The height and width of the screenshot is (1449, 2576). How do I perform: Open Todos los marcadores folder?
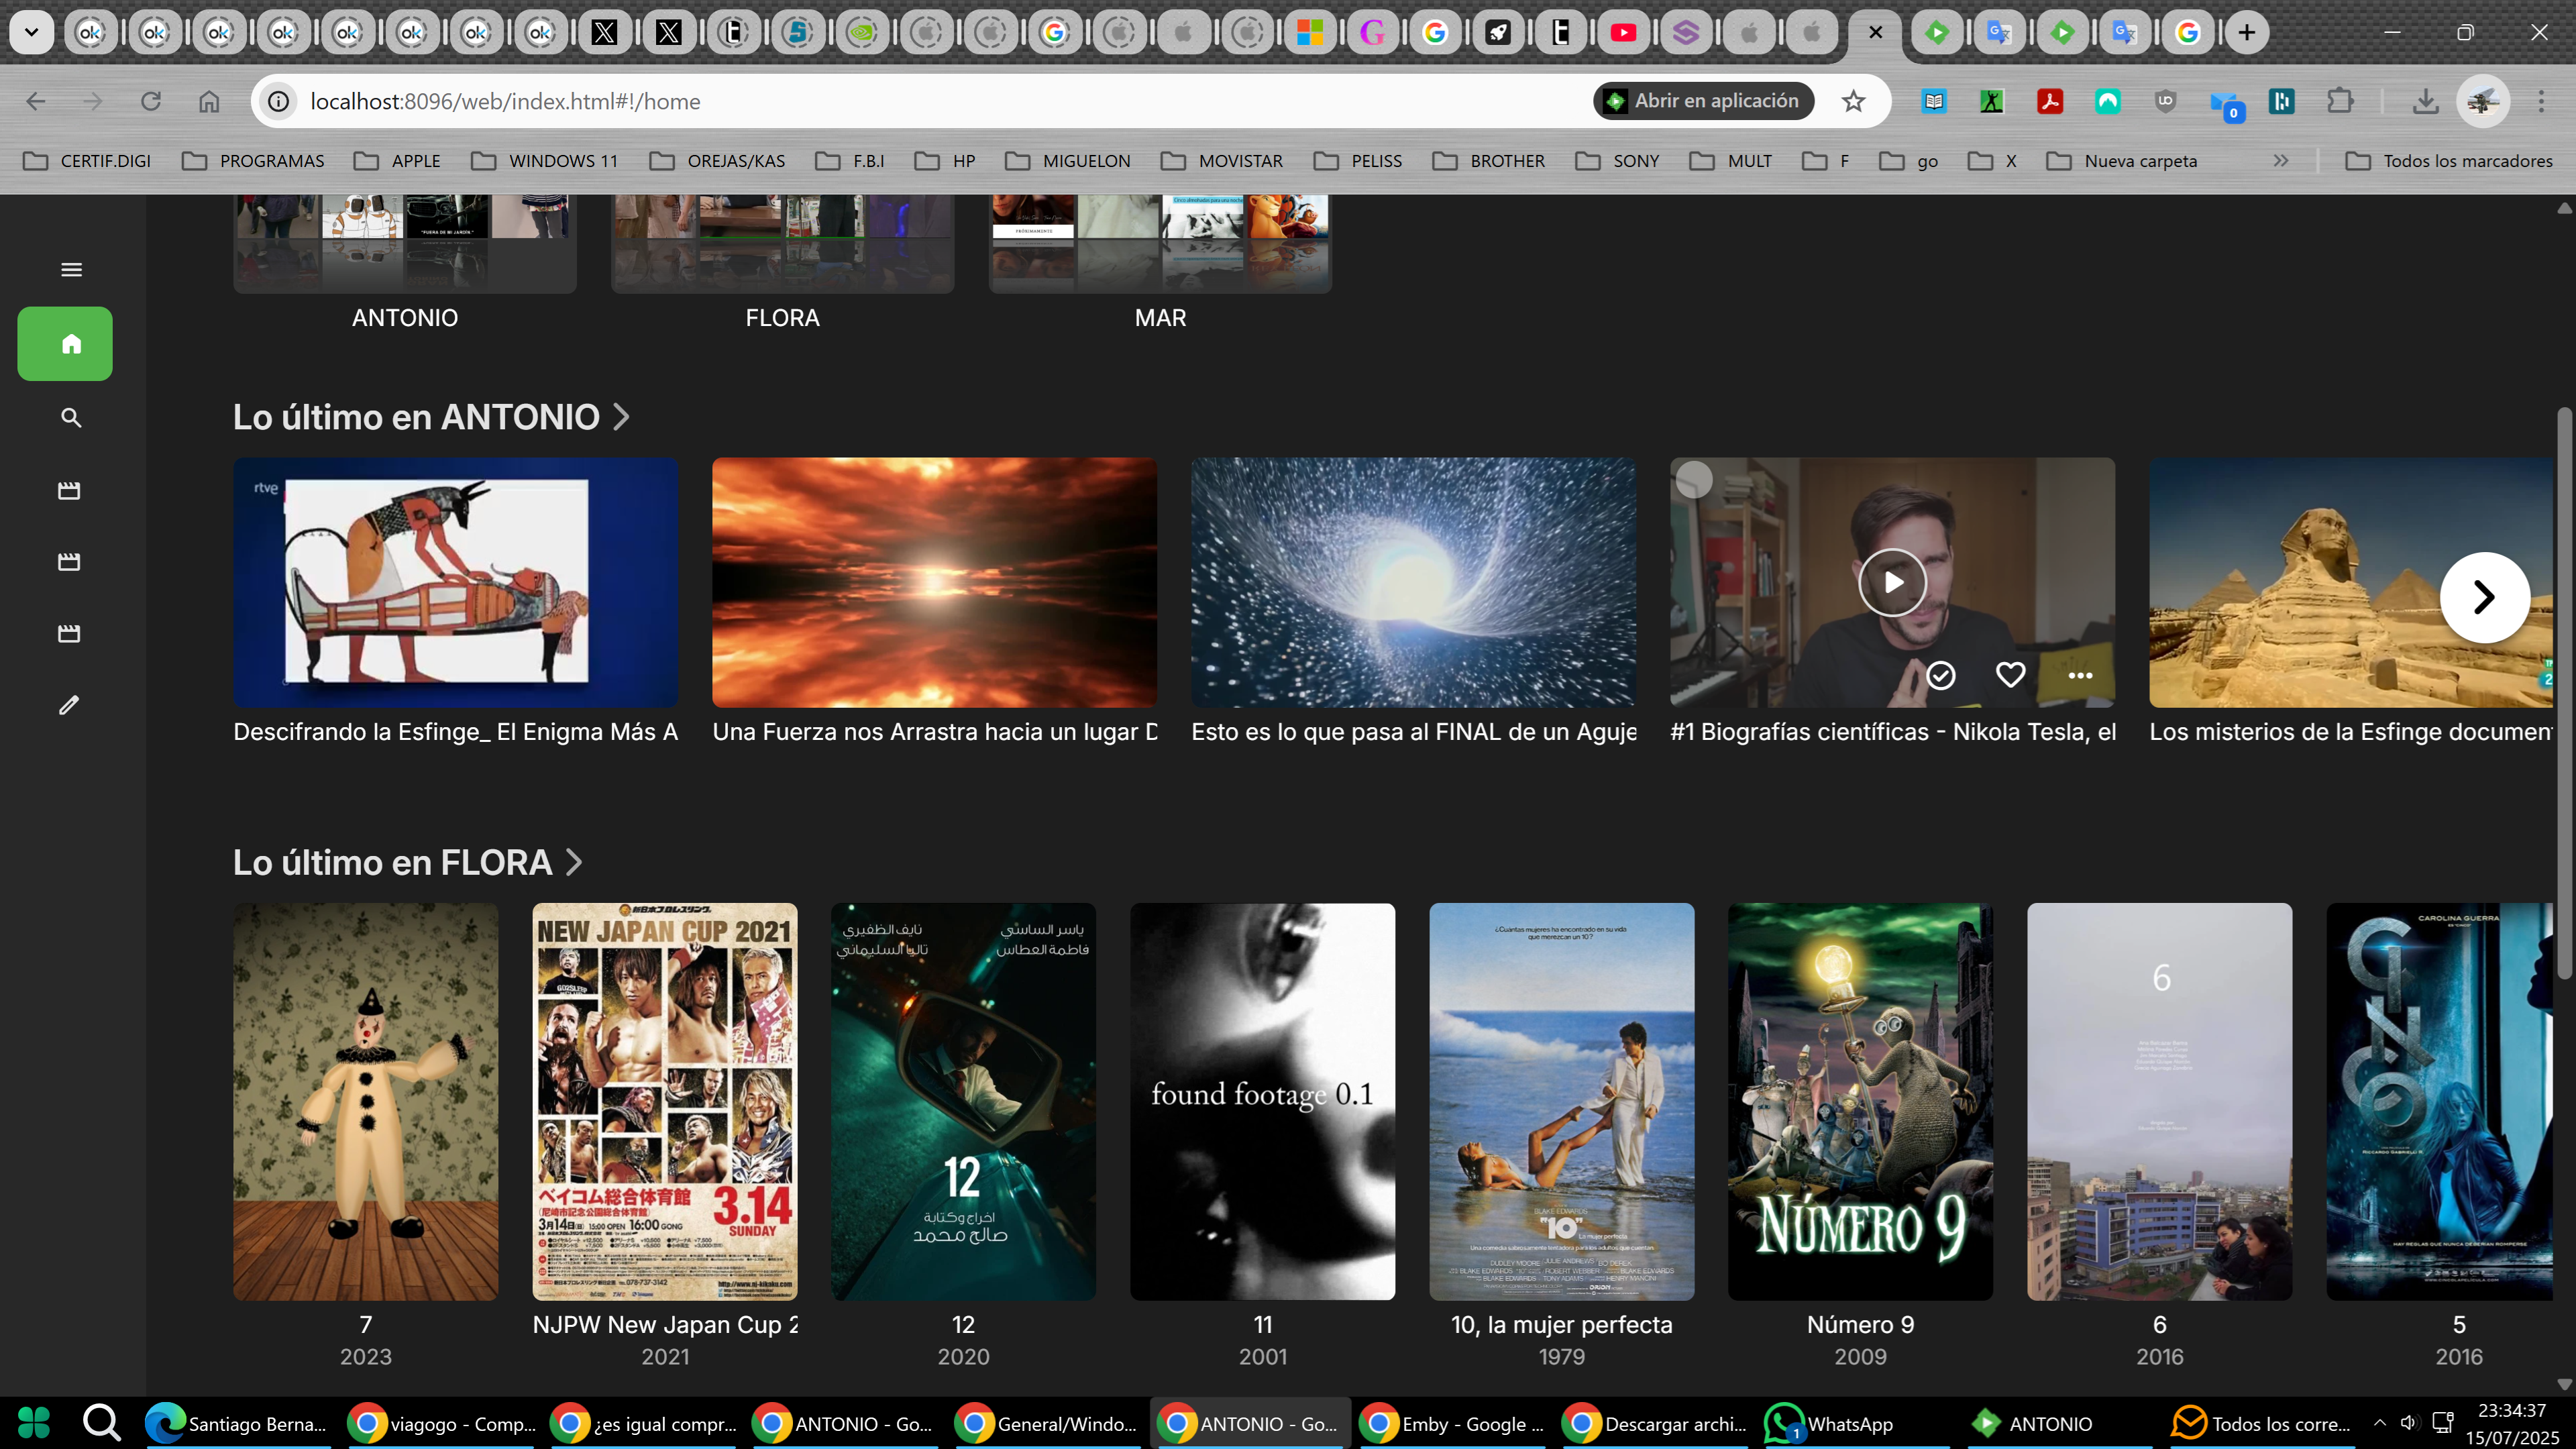[x=2449, y=160]
